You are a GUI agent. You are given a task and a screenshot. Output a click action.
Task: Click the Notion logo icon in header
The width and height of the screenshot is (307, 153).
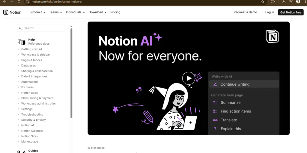point(6,12)
